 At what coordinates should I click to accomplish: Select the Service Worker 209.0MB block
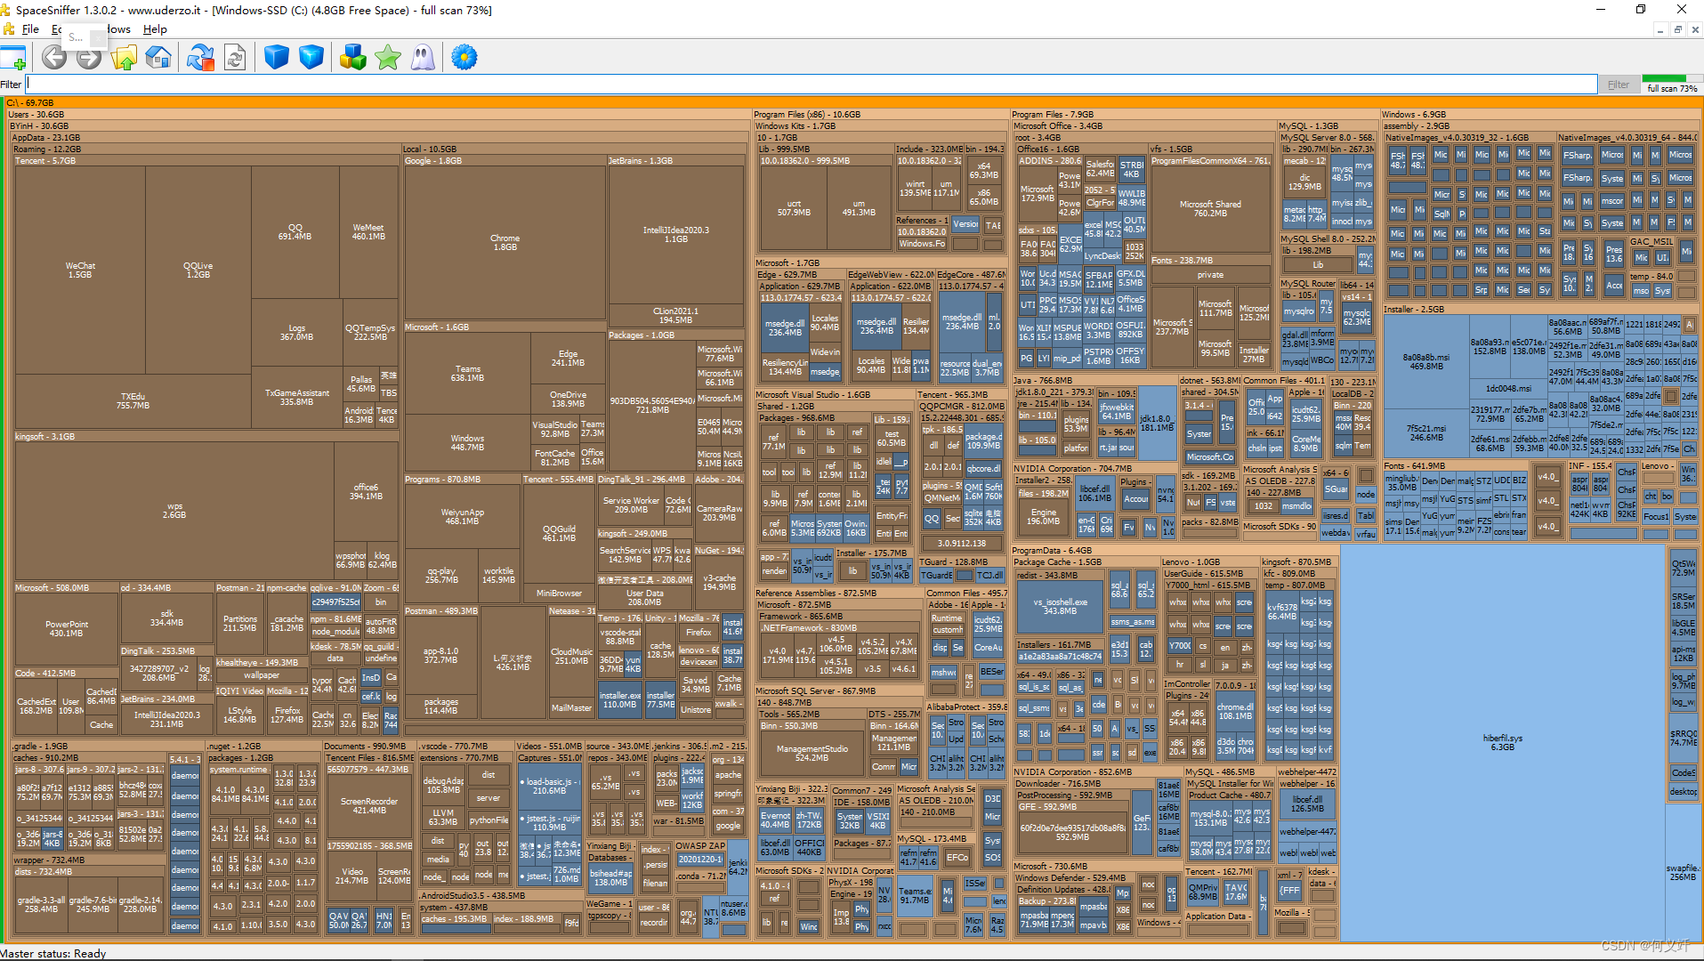pyautogui.click(x=631, y=505)
